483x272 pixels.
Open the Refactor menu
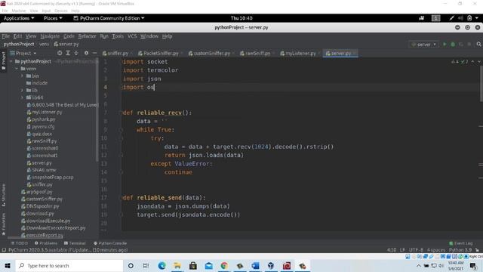click(x=87, y=36)
